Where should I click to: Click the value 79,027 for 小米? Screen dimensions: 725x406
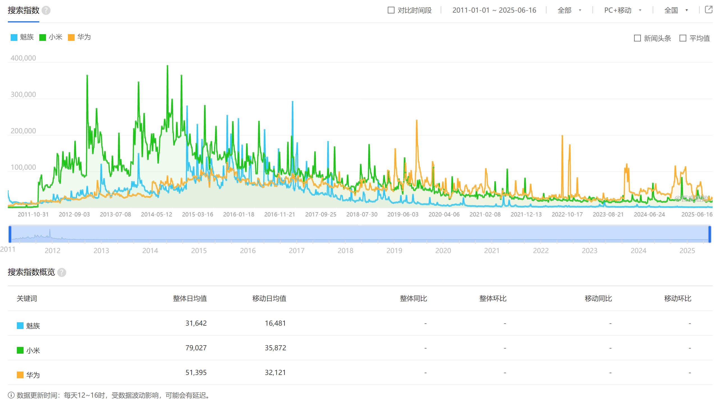[x=196, y=348]
